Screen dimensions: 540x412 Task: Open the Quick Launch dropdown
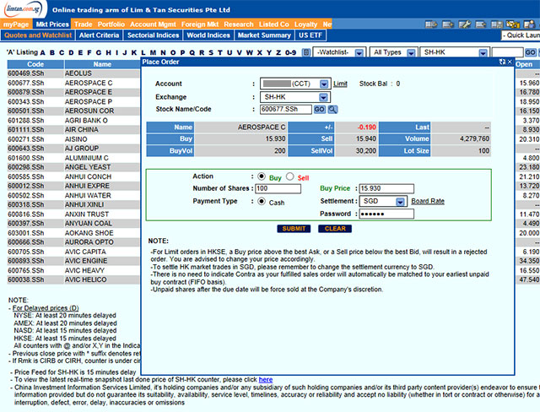521,35
